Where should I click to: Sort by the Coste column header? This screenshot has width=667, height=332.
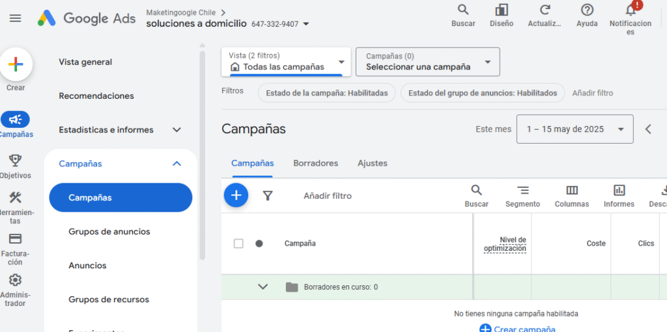596,244
